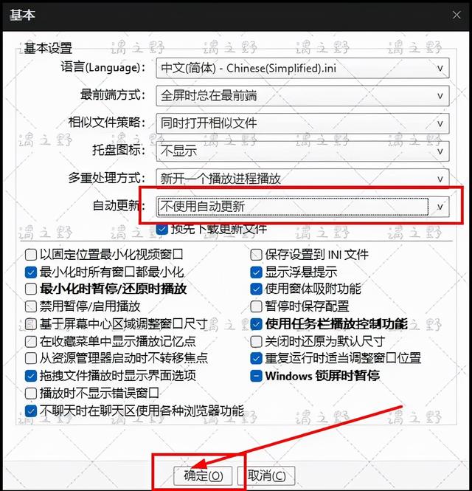The width and height of the screenshot is (472, 491).
Task: Uncheck 预先下载更新文件 checkbox
Action: point(162,230)
